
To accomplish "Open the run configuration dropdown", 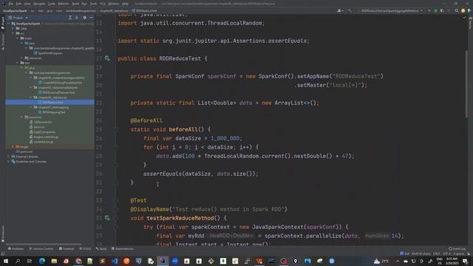I will 389,10.
